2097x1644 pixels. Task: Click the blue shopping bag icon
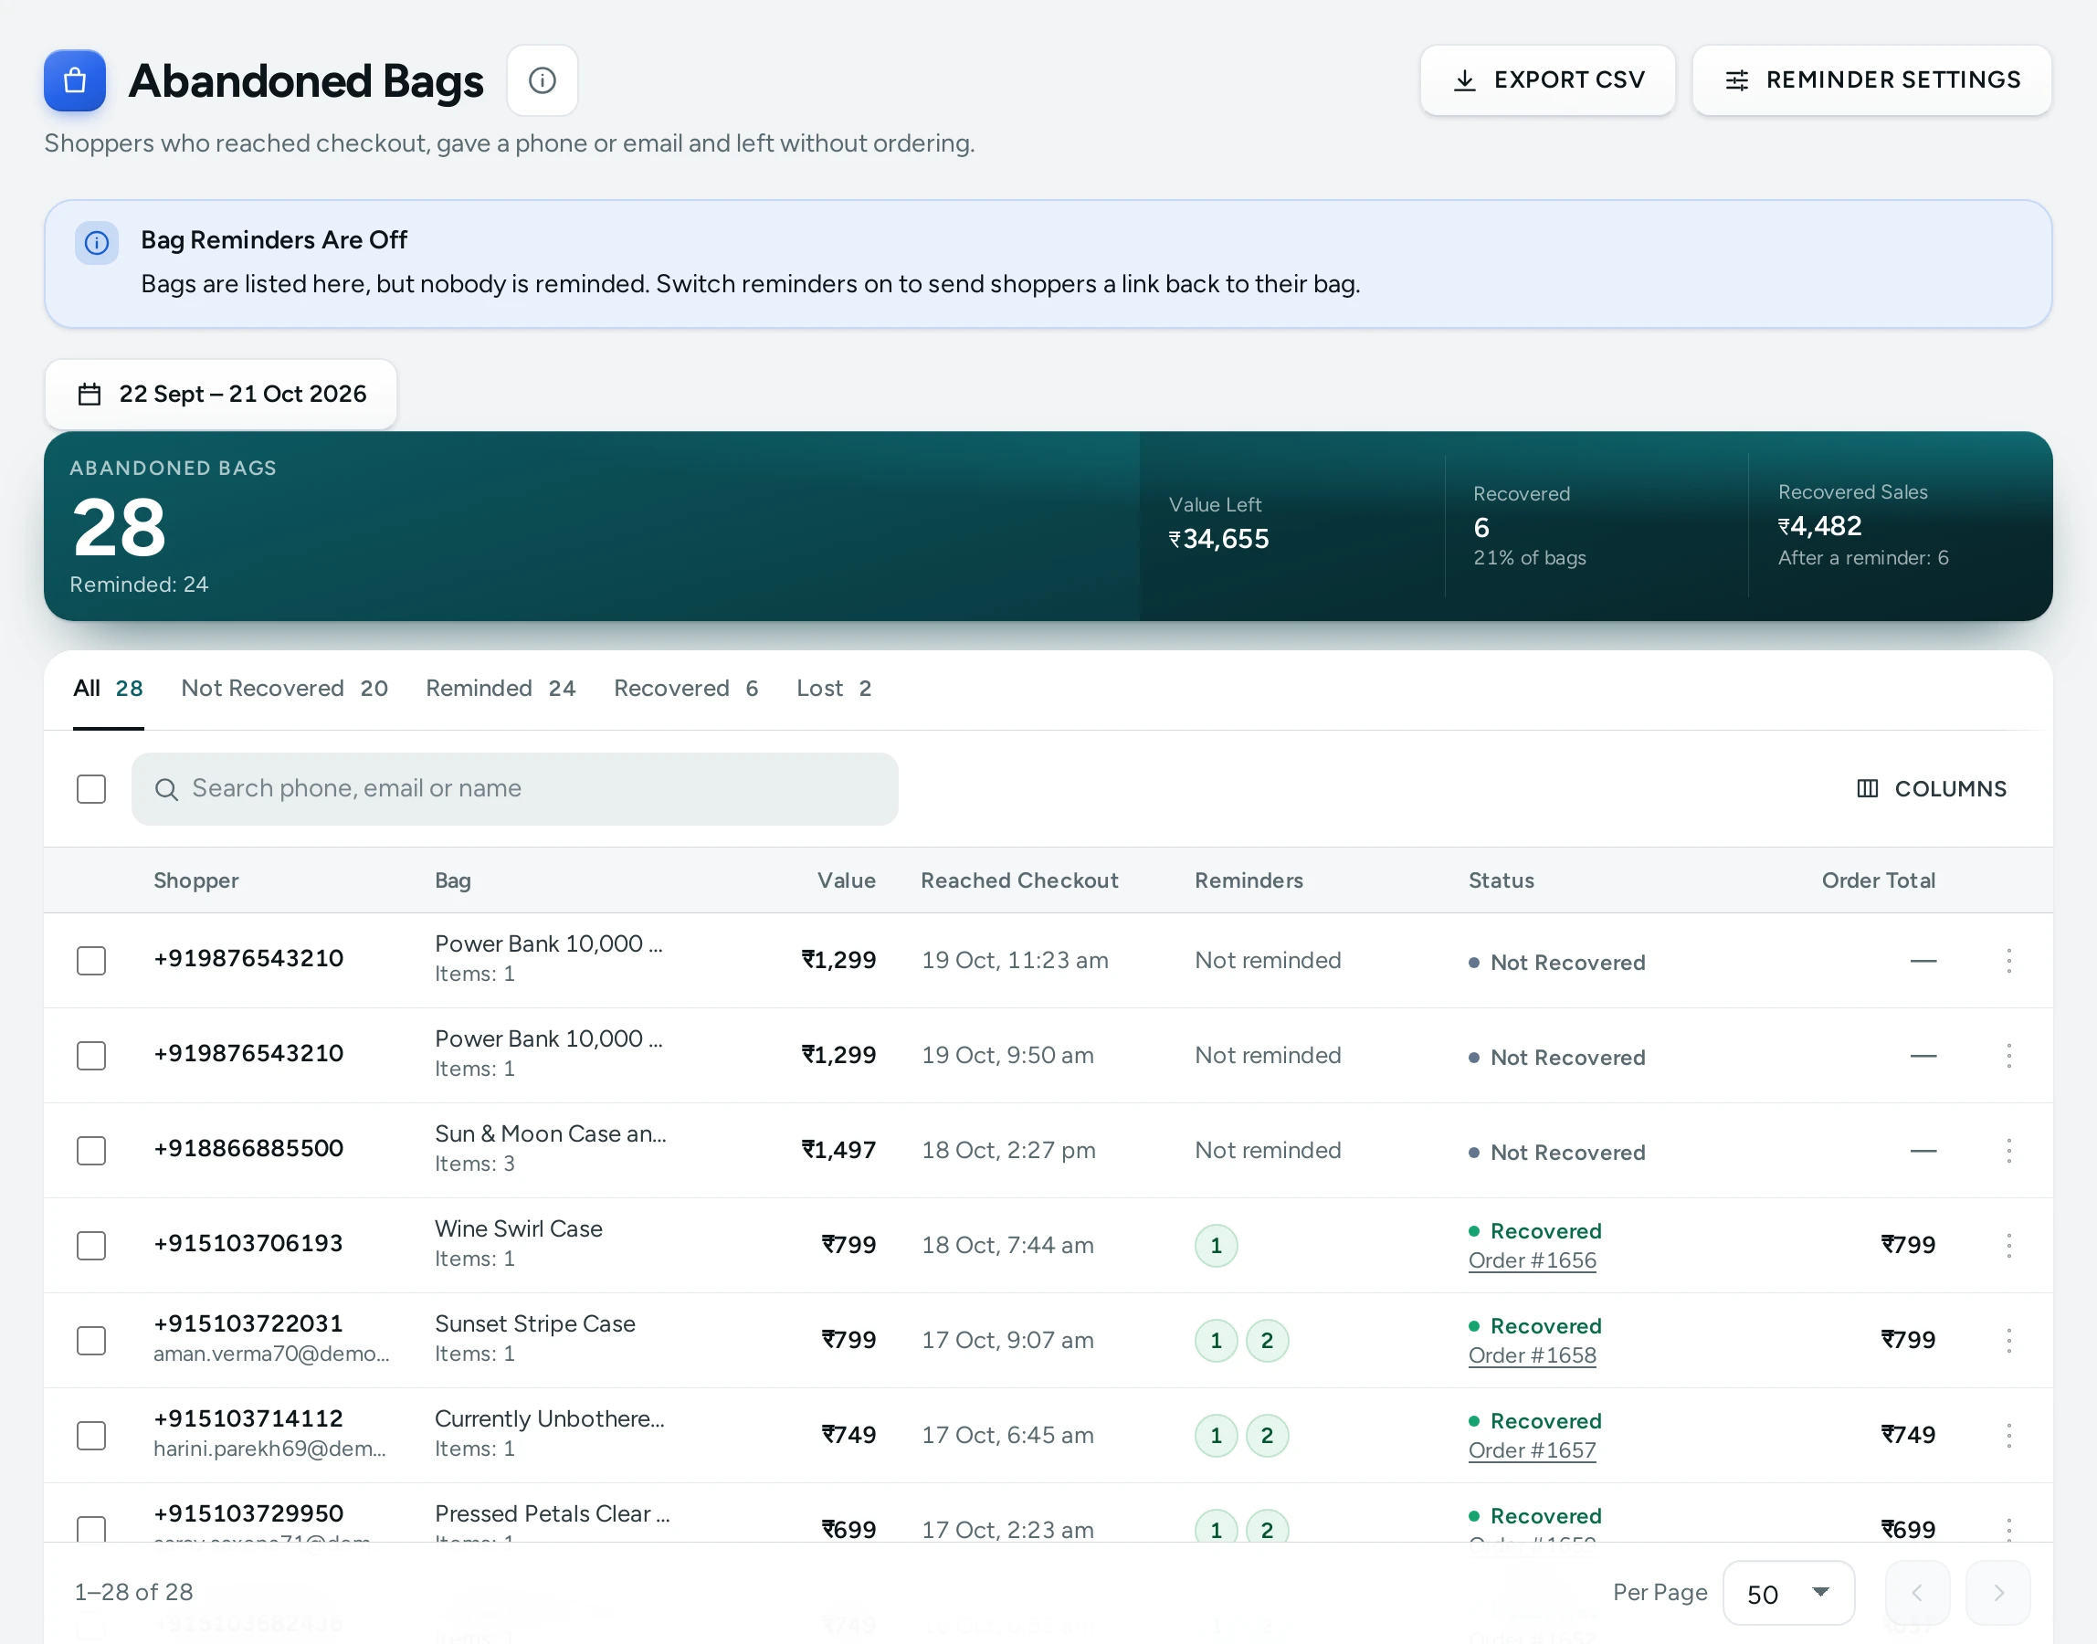[75, 81]
